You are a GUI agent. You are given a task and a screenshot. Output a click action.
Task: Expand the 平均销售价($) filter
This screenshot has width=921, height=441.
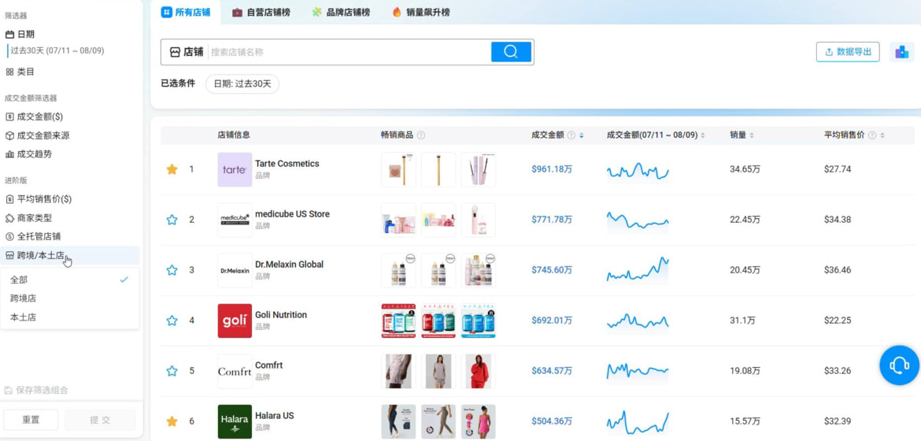[39, 198]
